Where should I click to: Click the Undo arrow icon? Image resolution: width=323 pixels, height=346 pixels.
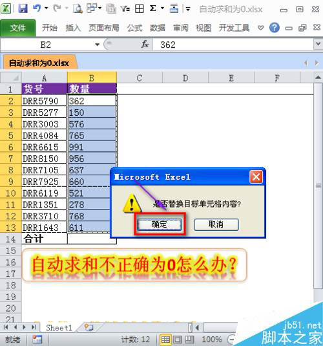(37, 8)
